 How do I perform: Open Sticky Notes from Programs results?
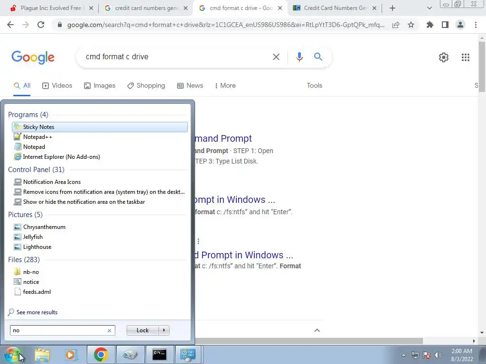point(100,127)
